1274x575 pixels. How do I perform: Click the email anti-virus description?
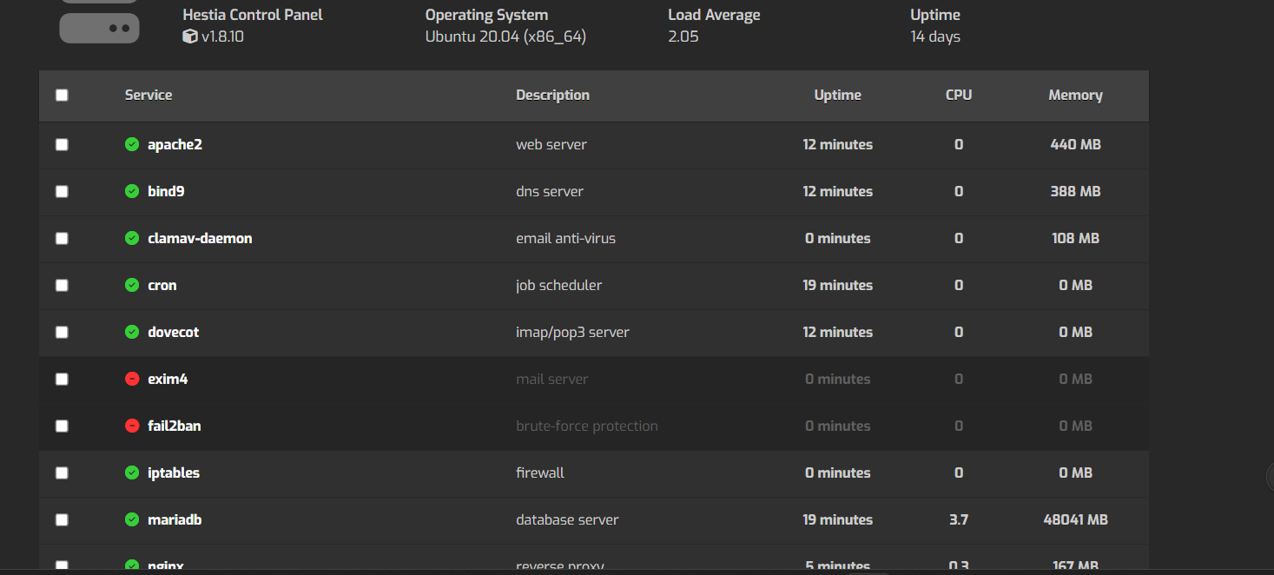point(565,238)
